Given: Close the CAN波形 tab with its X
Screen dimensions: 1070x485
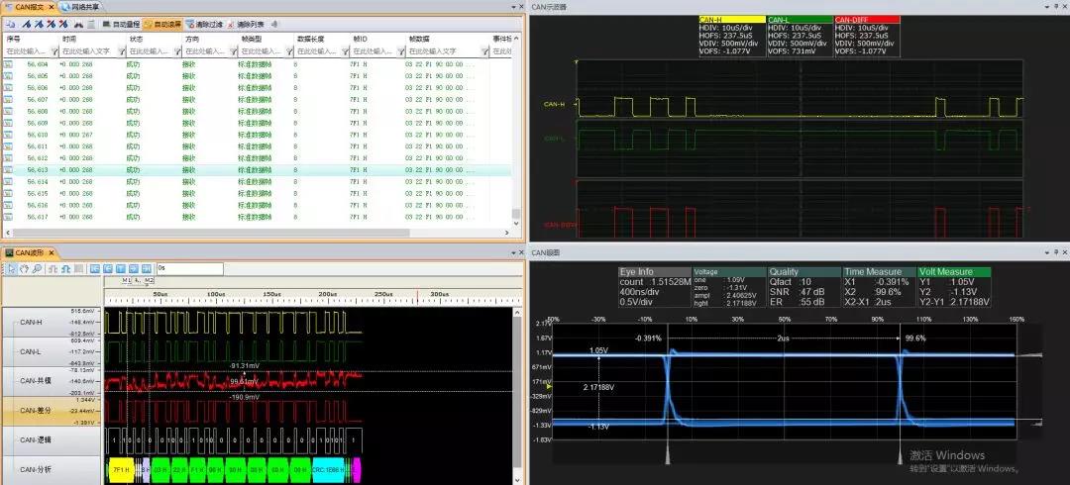Looking at the screenshot, I should (x=52, y=253).
